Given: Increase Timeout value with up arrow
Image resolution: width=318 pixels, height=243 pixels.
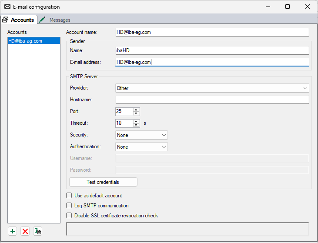Looking at the screenshot, I should [x=136, y=121].
